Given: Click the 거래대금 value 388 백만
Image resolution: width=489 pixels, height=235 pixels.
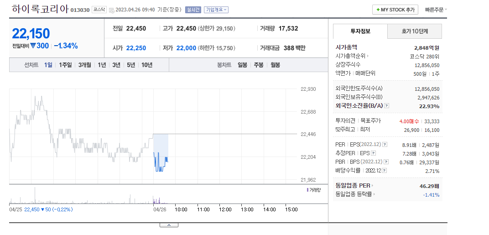Looking at the screenshot, I should click(x=294, y=48).
